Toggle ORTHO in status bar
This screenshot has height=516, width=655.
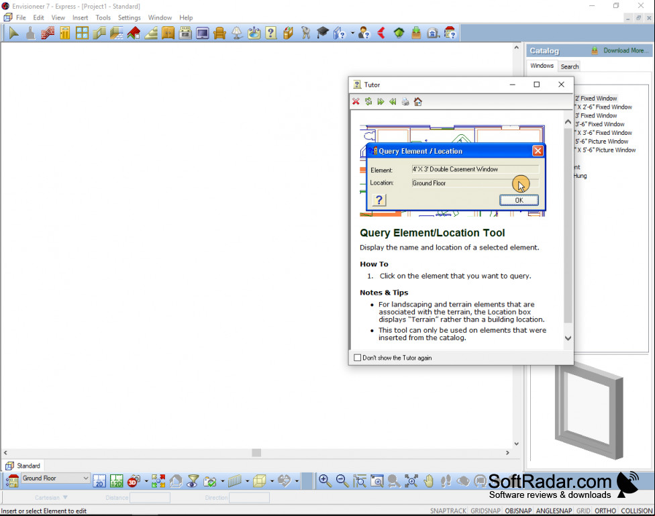(x=605, y=511)
